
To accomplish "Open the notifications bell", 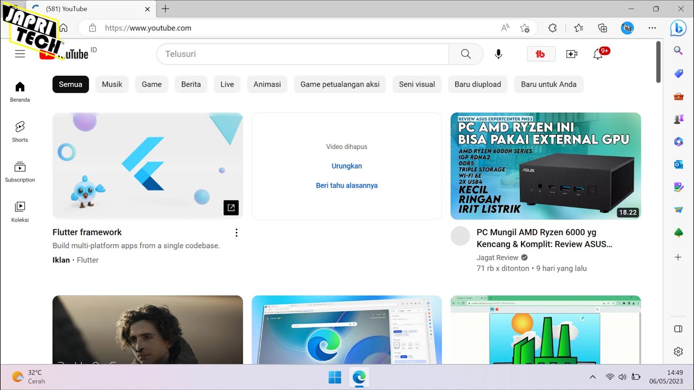I will click(x=598, y=54).
